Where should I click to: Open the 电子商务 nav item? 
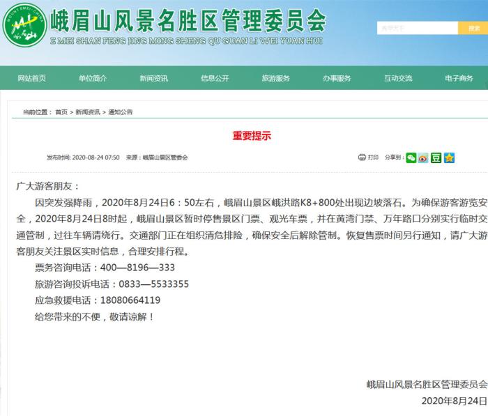click(459, 79)
